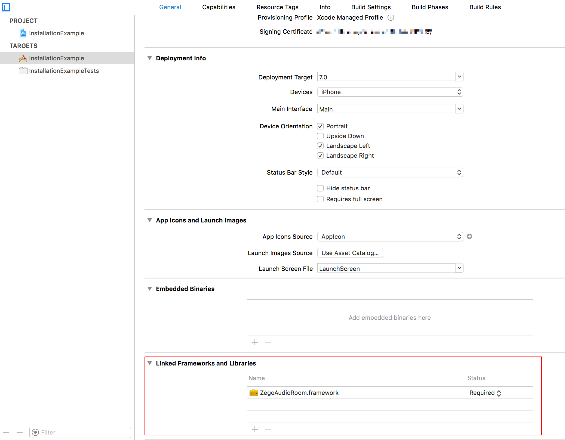Switch to the Build Phases tab
565x440 pixels.
pyautogui.click(x=430, y=7)
